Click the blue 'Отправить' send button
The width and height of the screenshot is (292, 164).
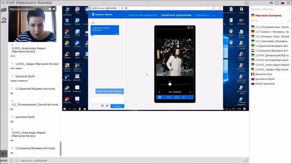[117, 106]
